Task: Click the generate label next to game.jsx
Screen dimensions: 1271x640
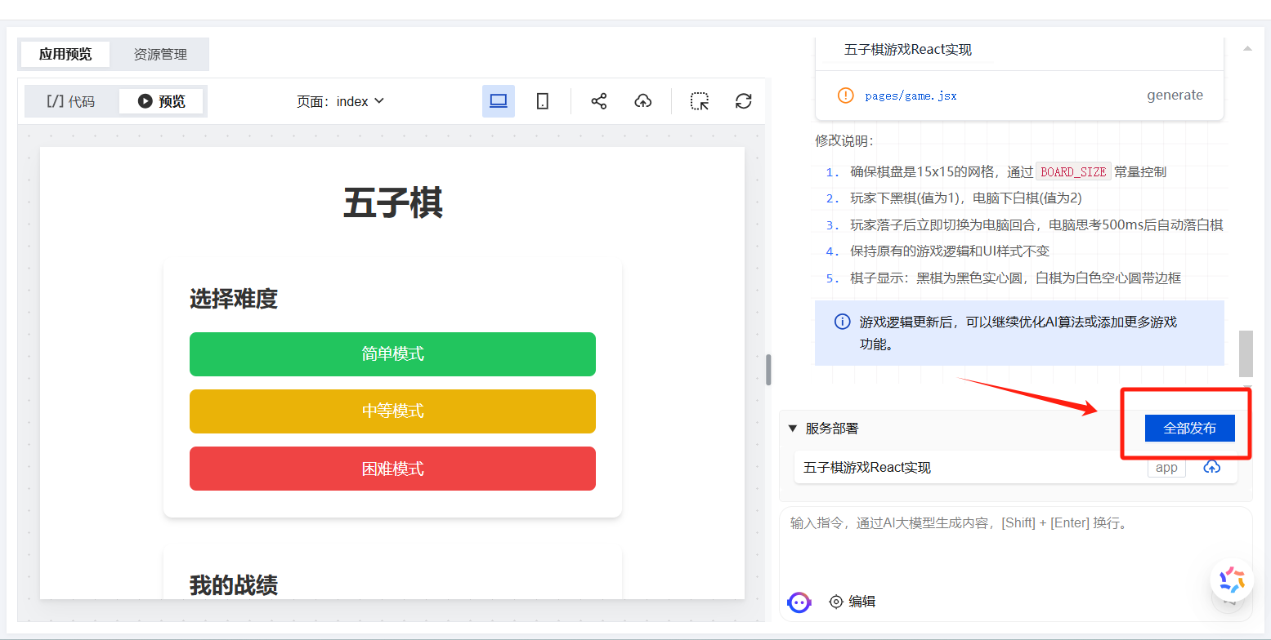Action: click(1175, 95)
